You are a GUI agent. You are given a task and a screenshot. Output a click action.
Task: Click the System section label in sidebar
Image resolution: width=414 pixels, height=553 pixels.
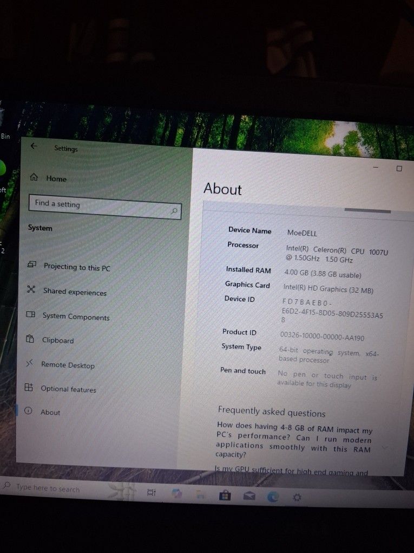(x=40, y=228)
